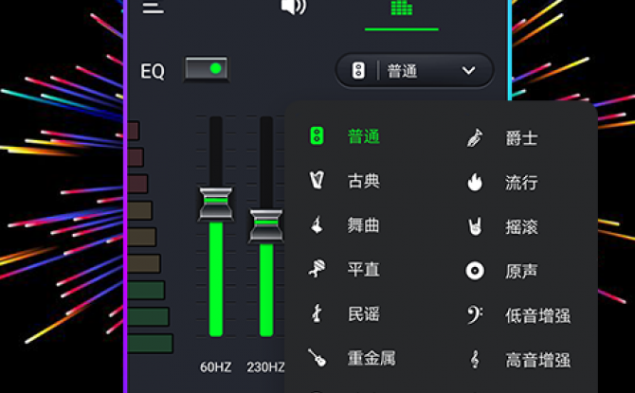Pick the 爵士 preset text
The image size is (635, 393).
(521, 138)
